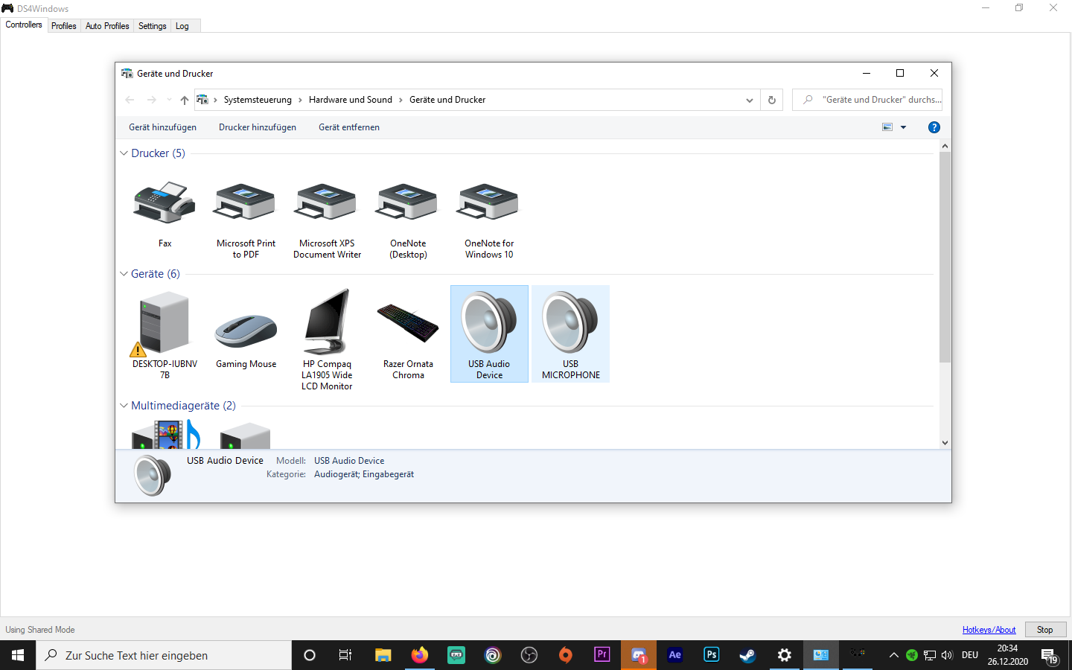The height and width of the screenshot is (670, 1072).
Task: Open the view options dropdown arrow
Action: (904, 127)
